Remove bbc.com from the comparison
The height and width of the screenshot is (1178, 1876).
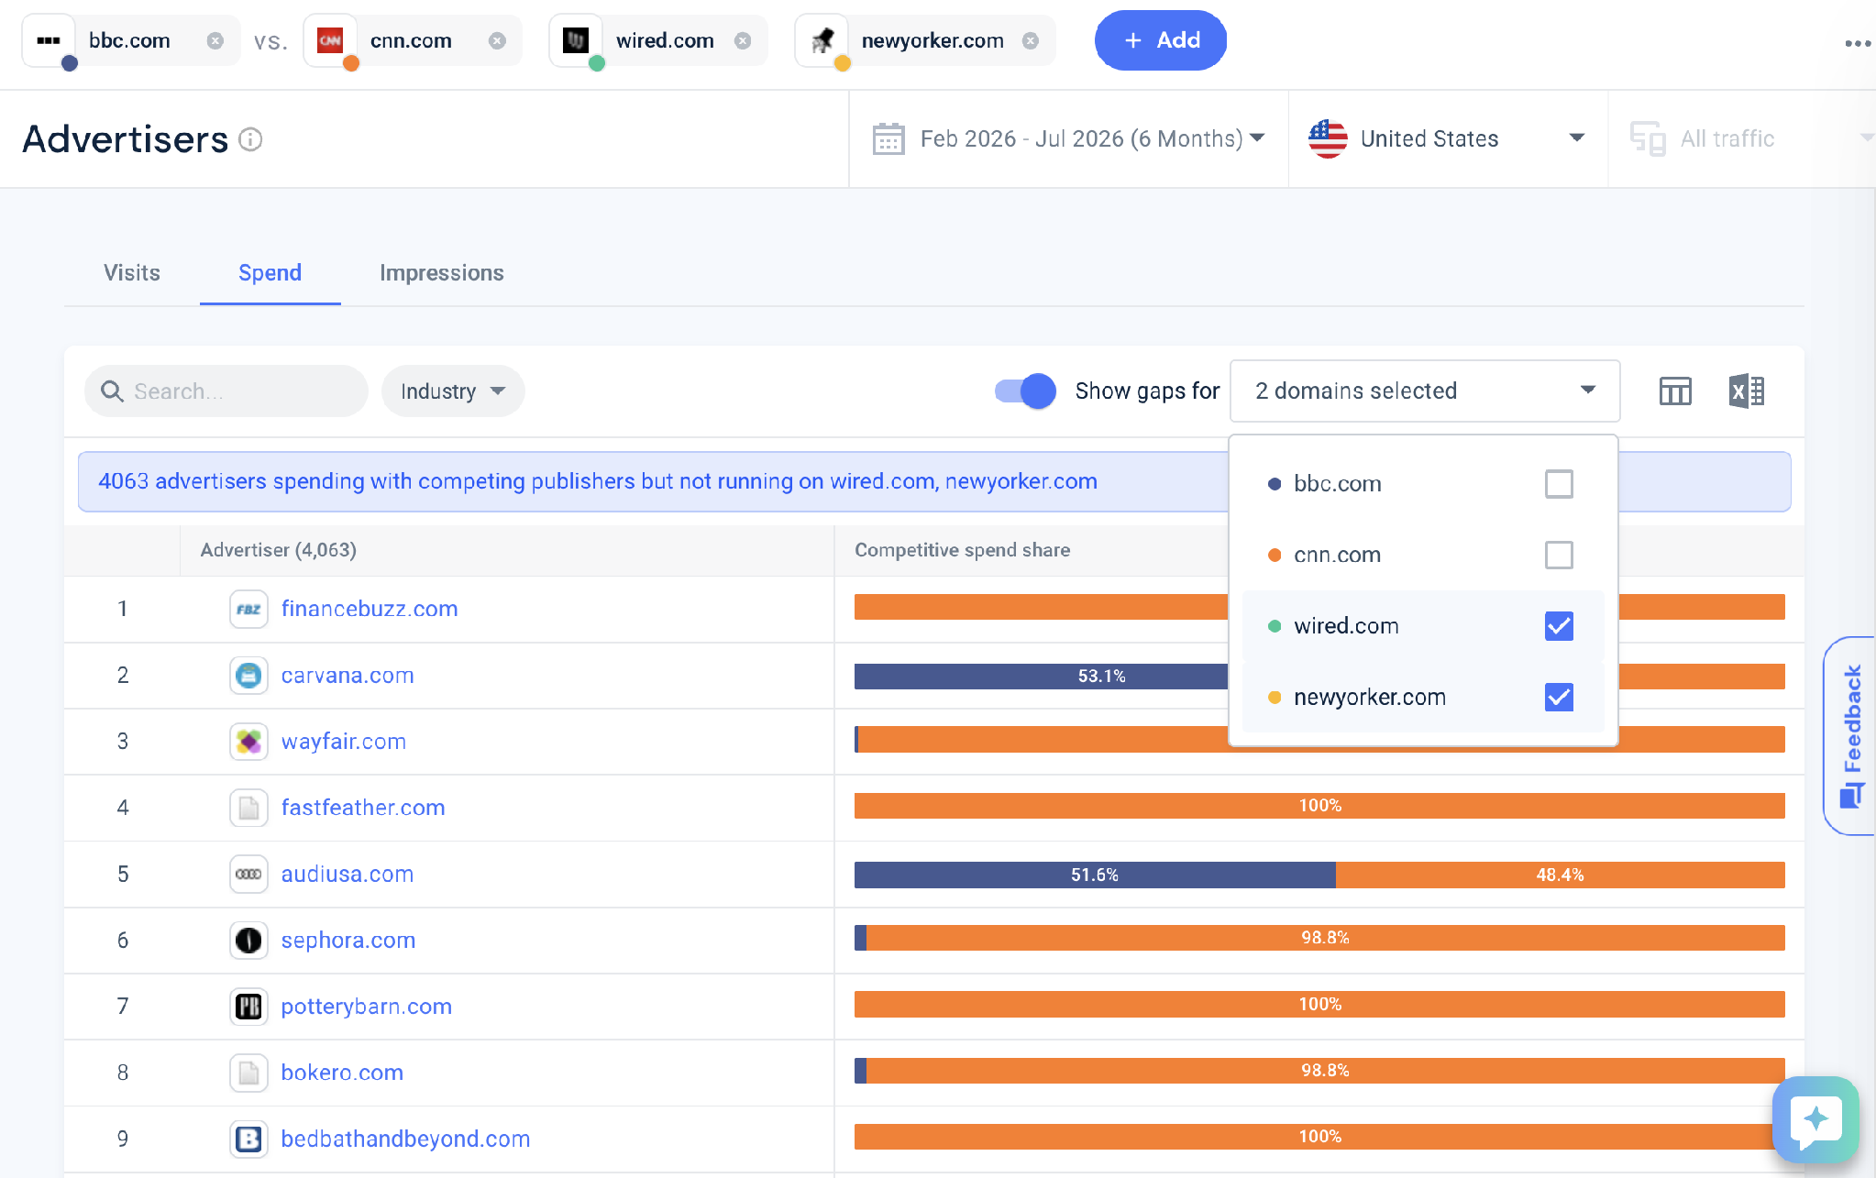click(215, 40)
